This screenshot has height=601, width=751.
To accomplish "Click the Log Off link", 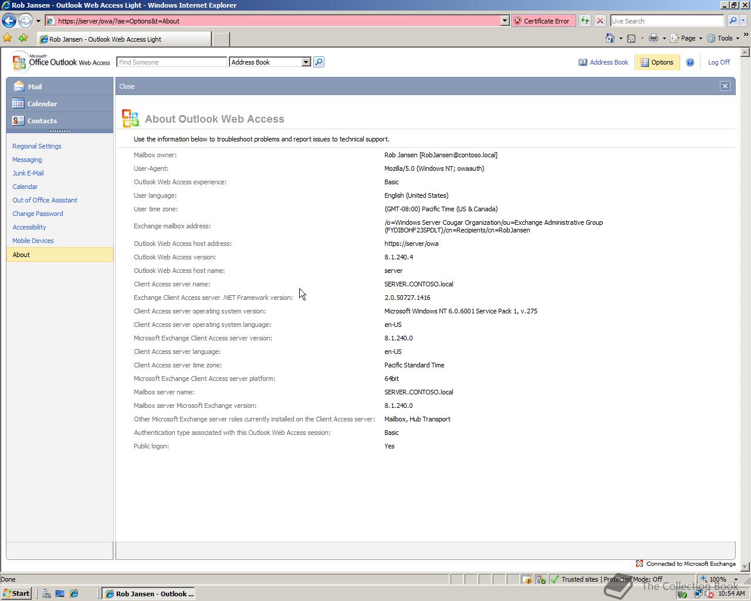I will 719,62.
